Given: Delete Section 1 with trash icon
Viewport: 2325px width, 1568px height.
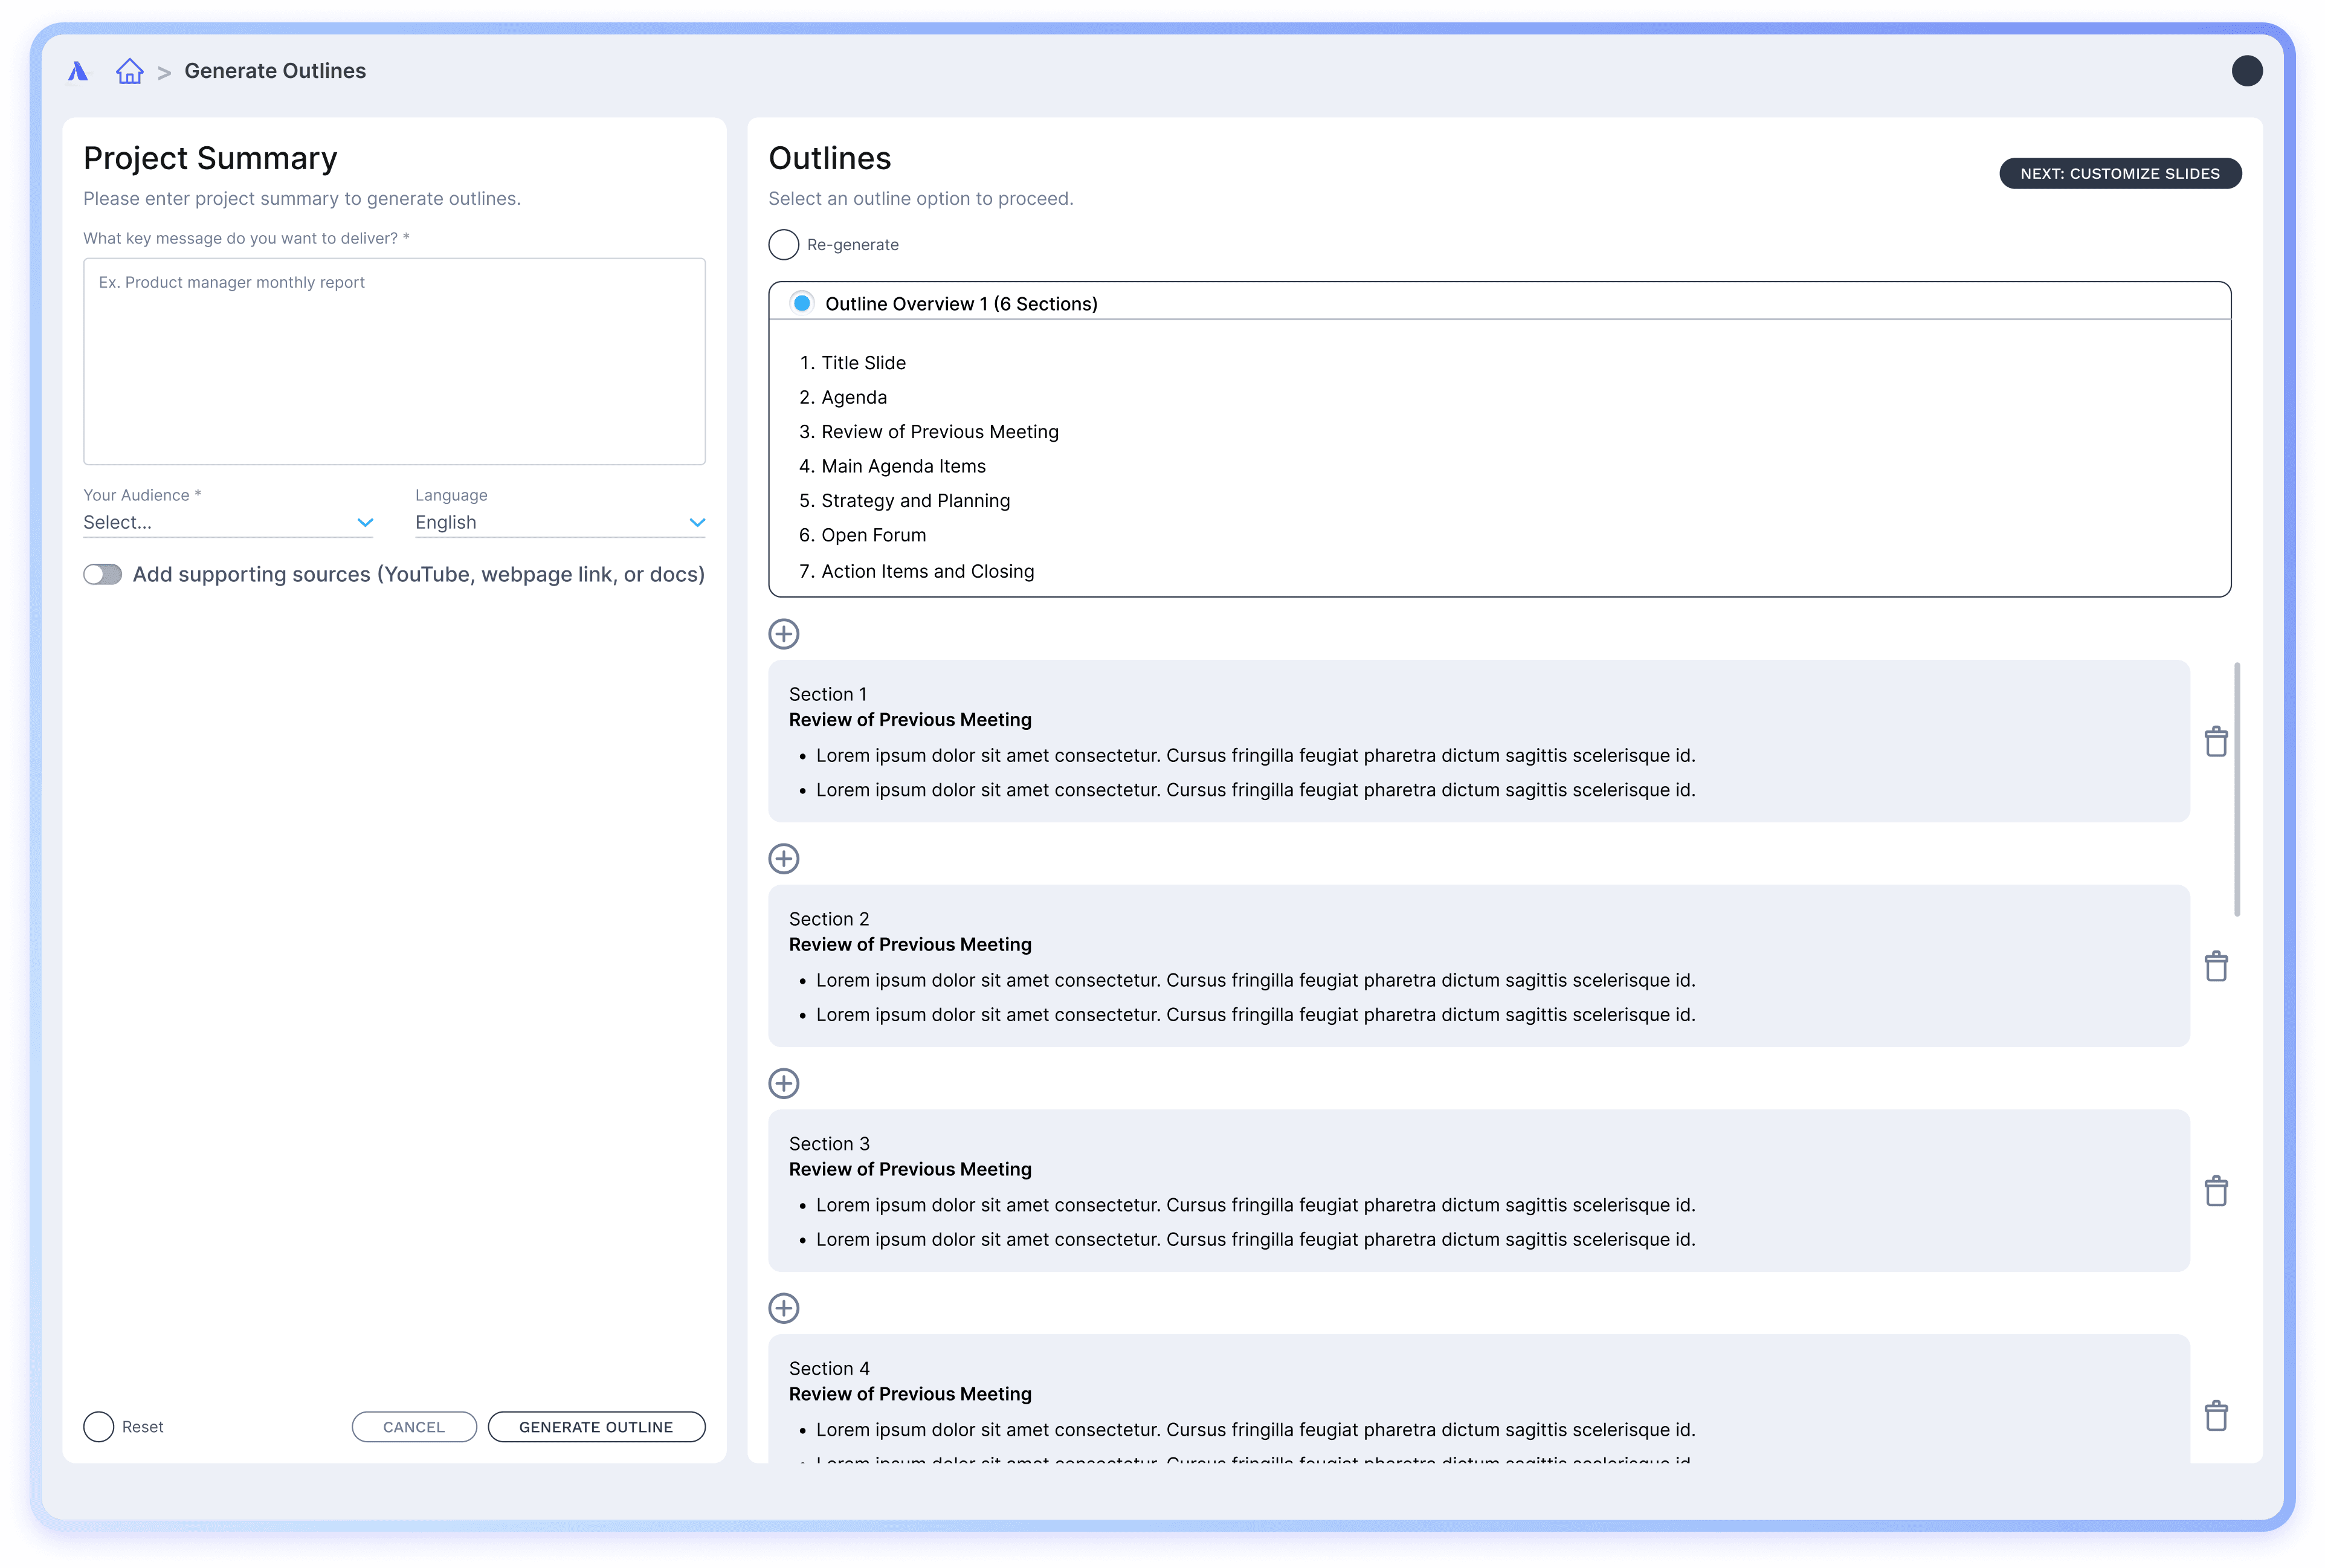Looking at the screenshot, I should tap(2216, 742).
